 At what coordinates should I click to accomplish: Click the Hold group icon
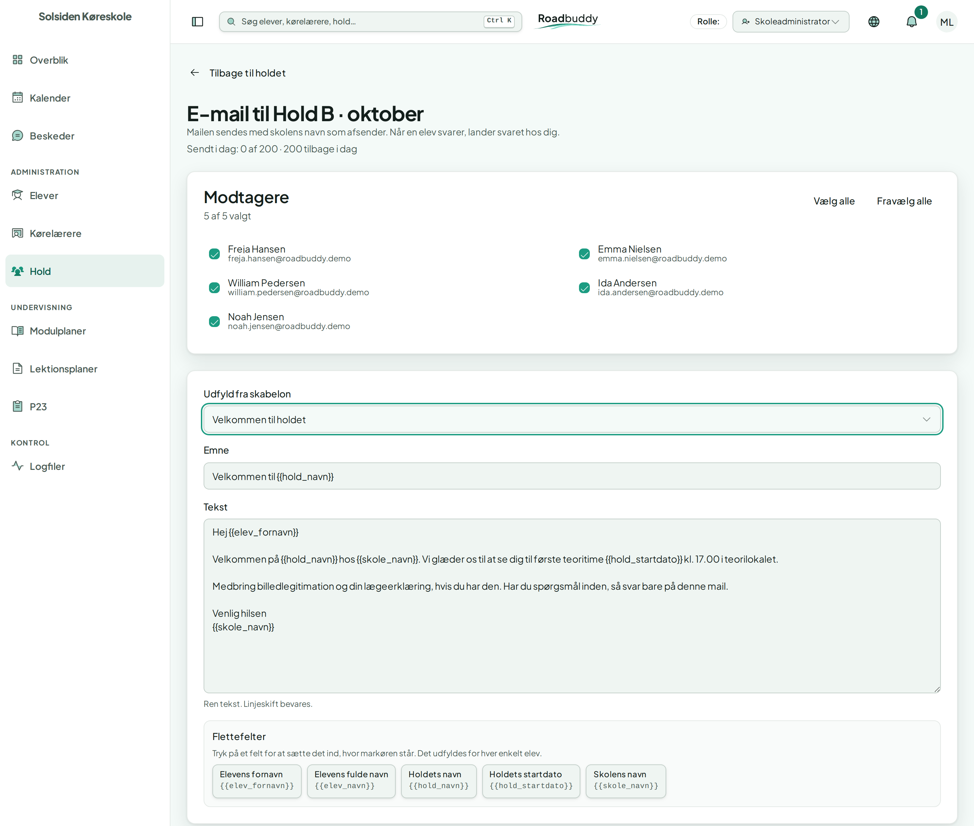point(18,271)
